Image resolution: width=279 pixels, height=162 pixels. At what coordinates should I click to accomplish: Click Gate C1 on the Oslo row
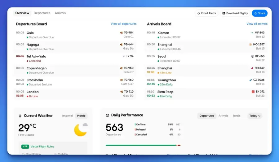click(128, 37)
